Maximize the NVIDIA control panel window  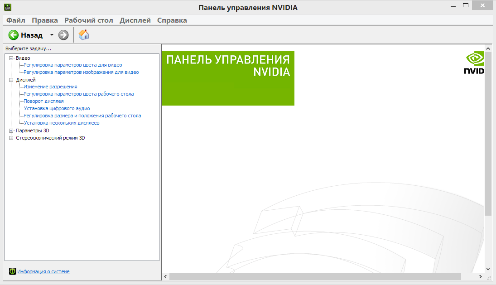click(466, 5)
